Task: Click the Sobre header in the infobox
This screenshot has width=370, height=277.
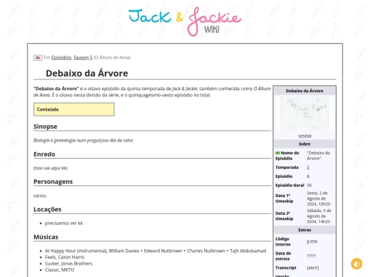Action: coord(304,144)
